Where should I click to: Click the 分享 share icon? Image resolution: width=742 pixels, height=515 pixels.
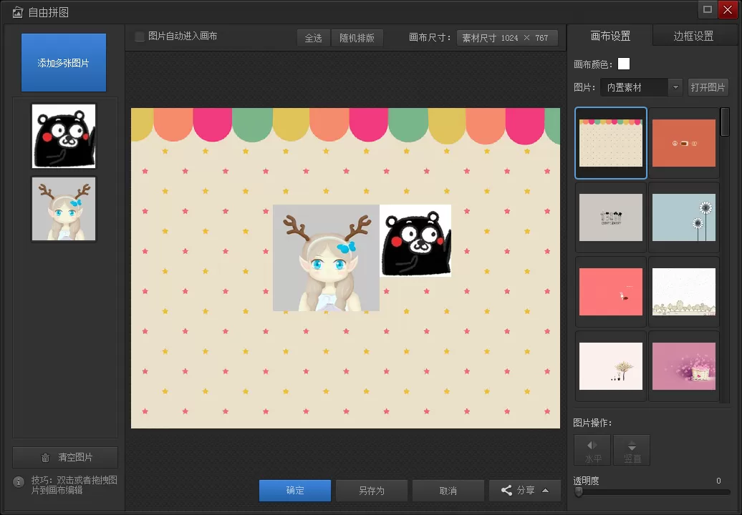[506, 491]
